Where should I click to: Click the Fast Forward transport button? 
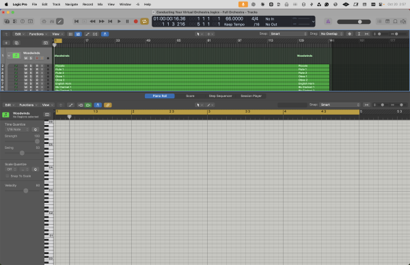tap(101, 21)
